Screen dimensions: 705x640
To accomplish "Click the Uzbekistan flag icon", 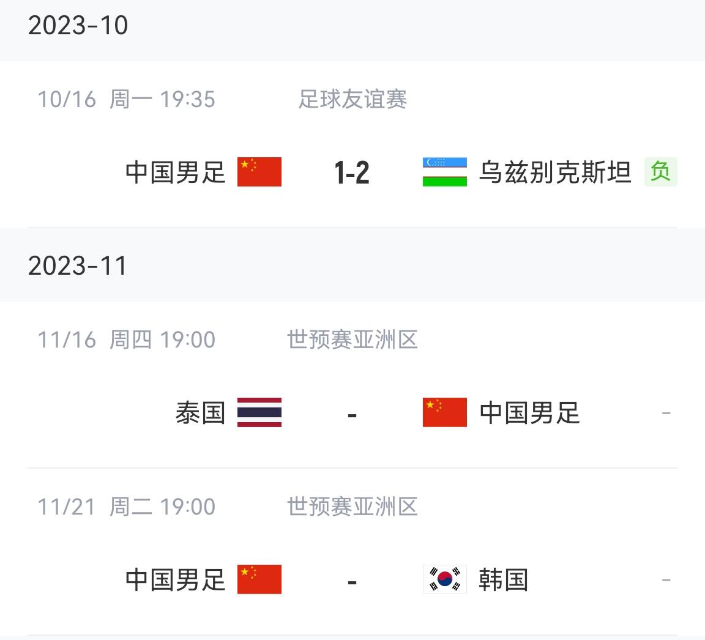I will (445, 172).
